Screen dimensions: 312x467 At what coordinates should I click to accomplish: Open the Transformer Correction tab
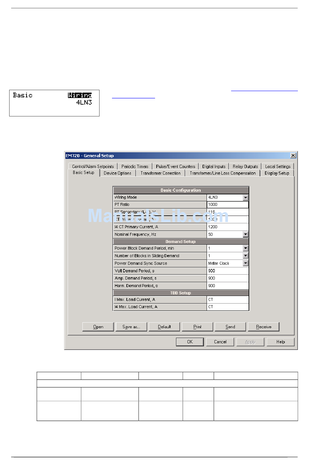(160, 173)
